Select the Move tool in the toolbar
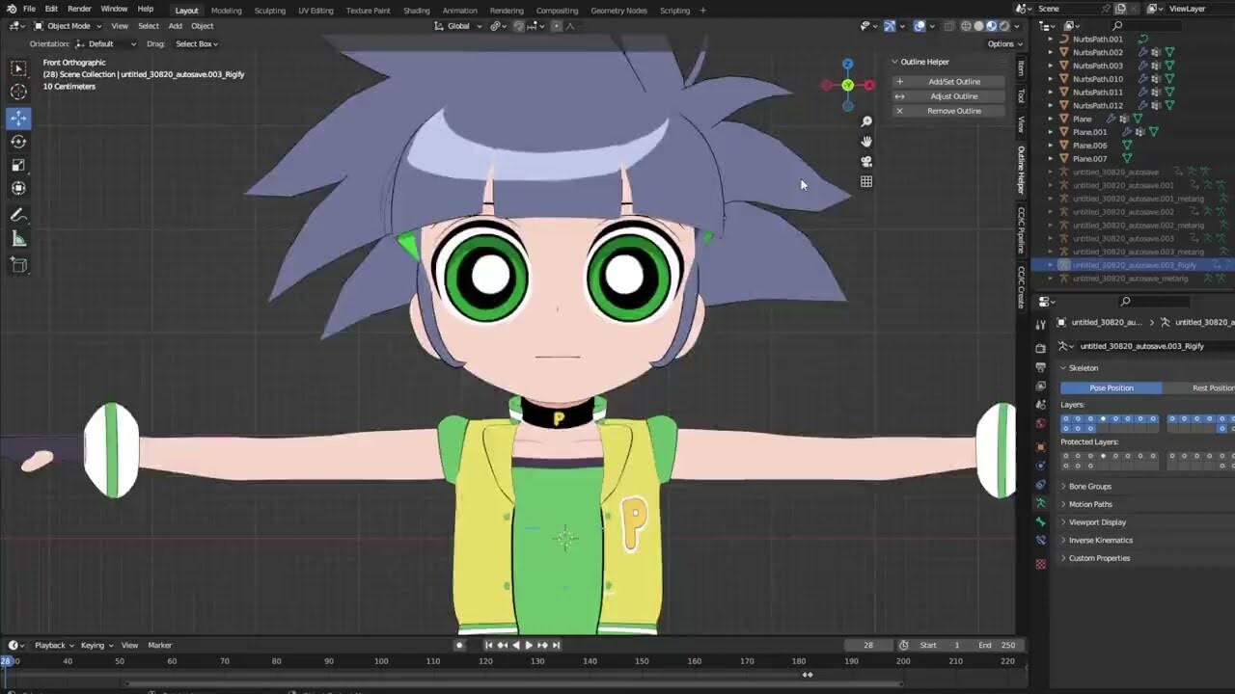 [18, 117]
